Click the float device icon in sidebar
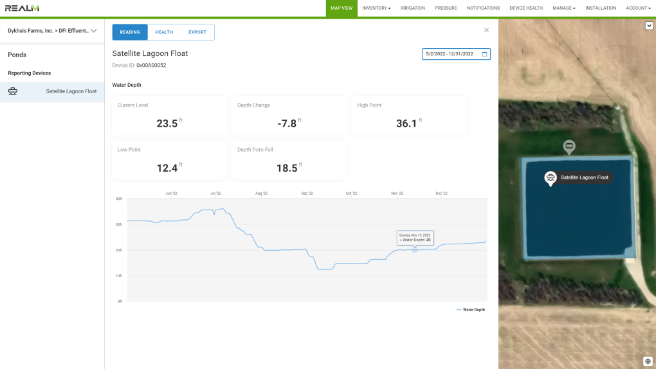 tap(13, 91)
